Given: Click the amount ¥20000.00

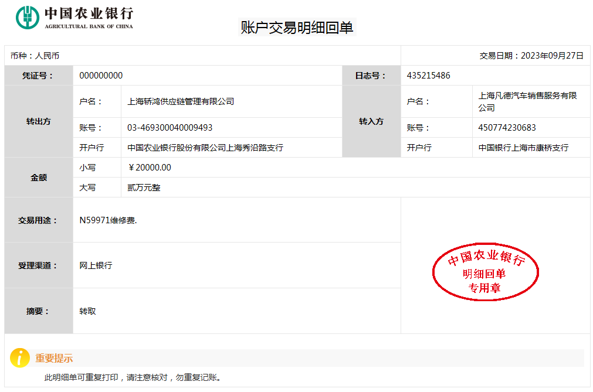Looking at the screenshot, I should [x=150, y=168].
